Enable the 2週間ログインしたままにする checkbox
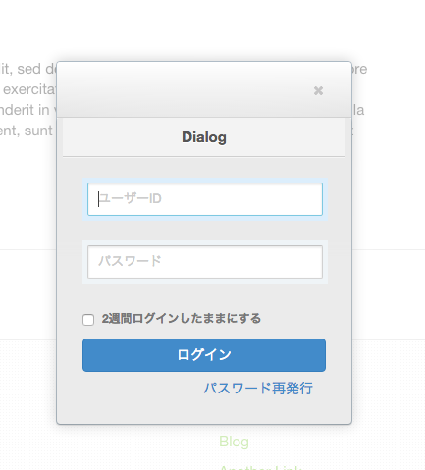Viewport: 425px width, 470px height. pyautogui.click(x=88, y=320)
